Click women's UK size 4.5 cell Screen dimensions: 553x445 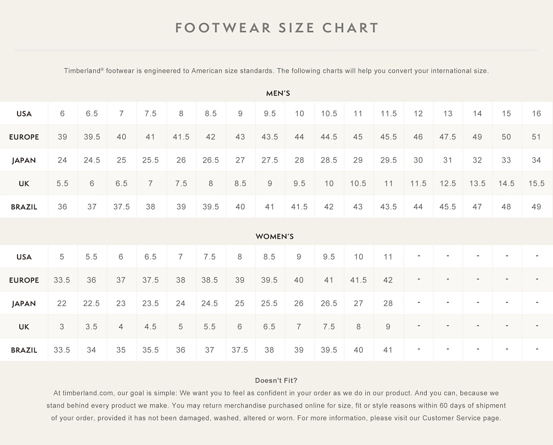(150, 327)
